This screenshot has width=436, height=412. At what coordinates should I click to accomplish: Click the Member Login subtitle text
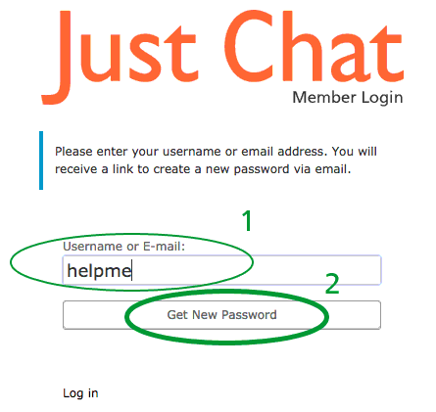click(348, 98)
